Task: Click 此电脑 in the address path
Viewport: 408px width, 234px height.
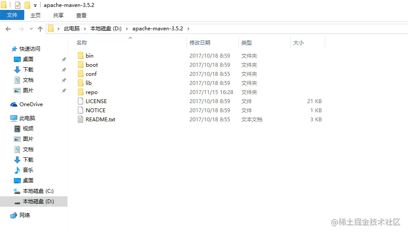Action: coord(72,29)
